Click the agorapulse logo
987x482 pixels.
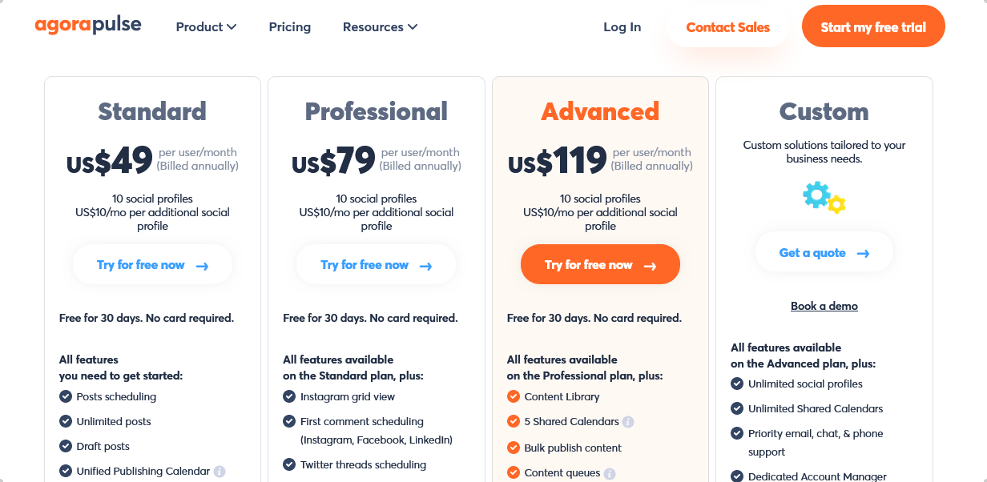pos(88,25)
